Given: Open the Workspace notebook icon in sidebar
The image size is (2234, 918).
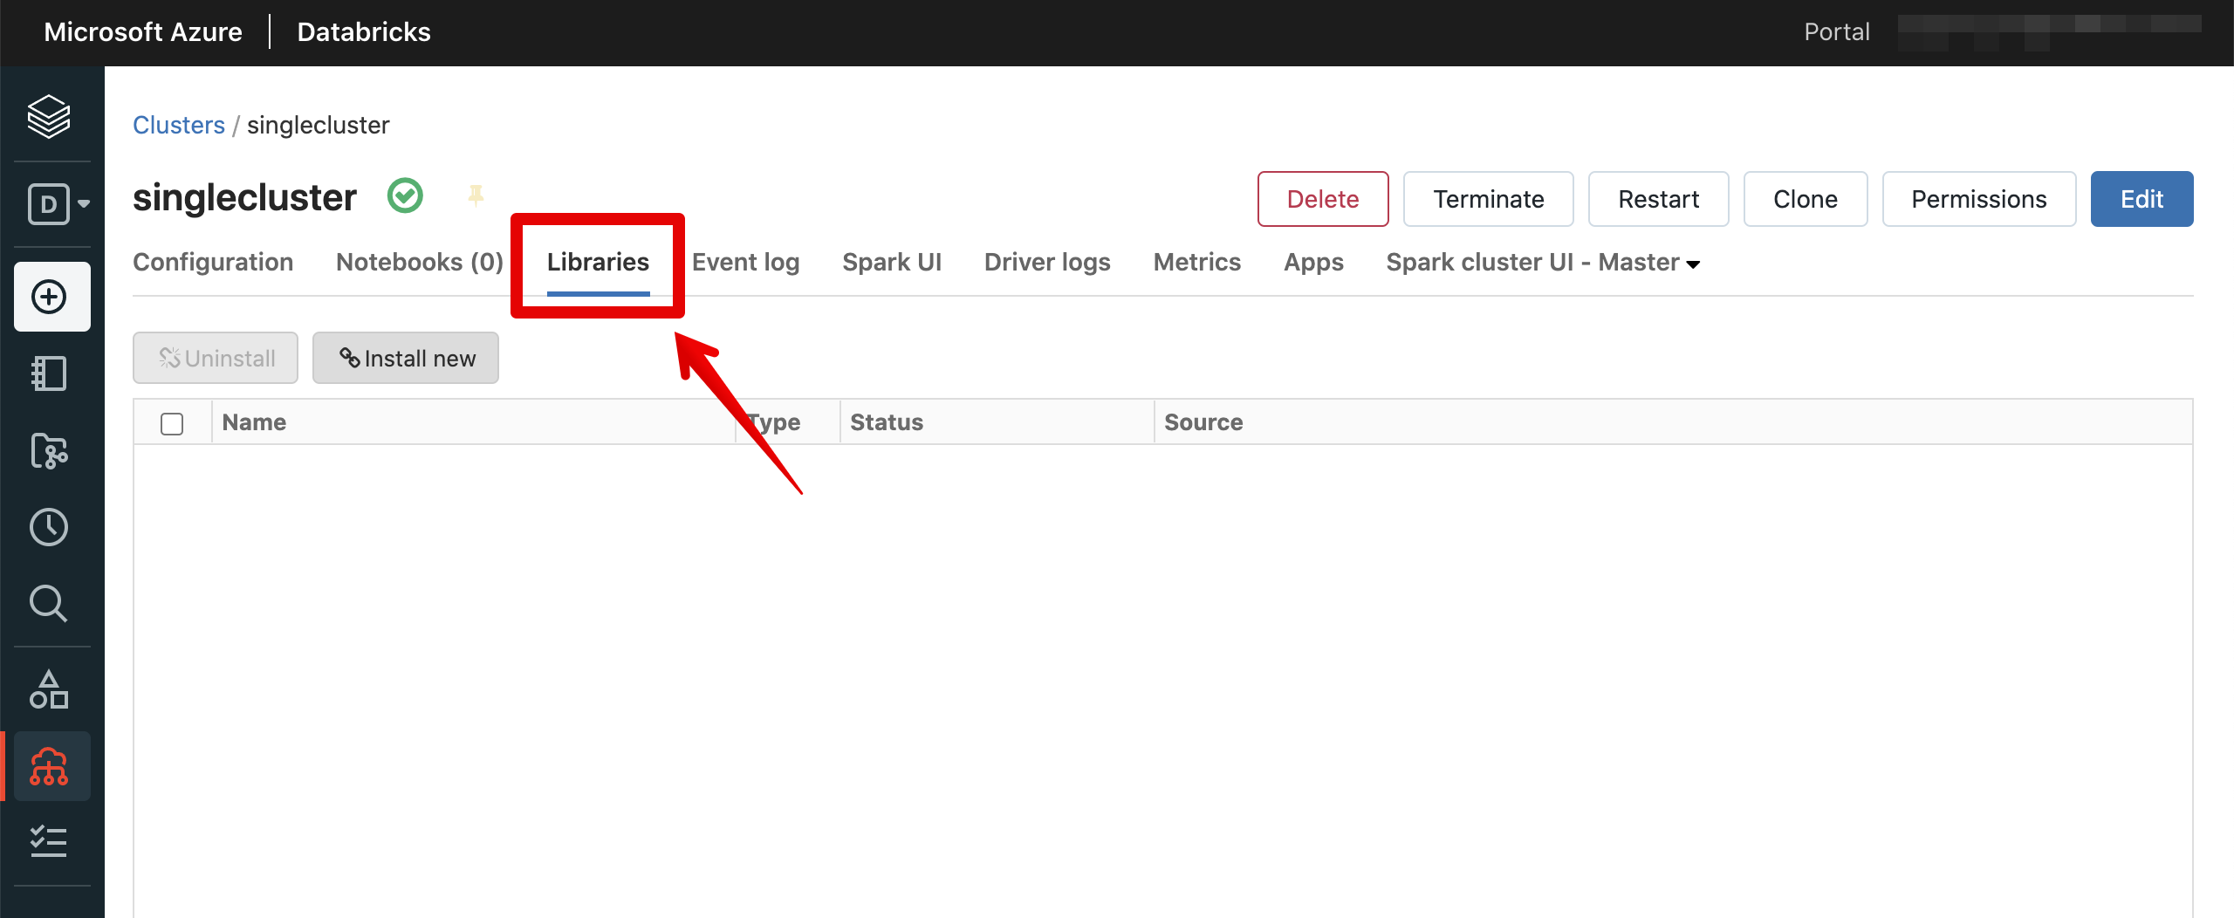Looking at the screenshot, I should click(x=50, y=373).
